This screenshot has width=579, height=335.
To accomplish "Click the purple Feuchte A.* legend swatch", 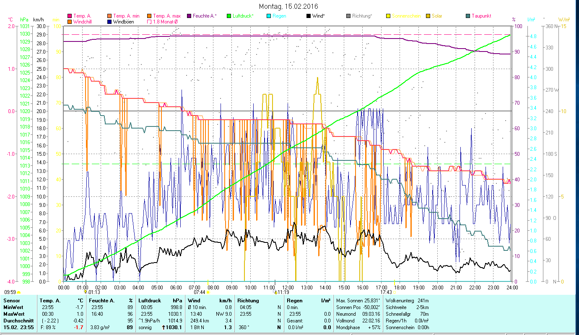I will click(x=190, y=16).
